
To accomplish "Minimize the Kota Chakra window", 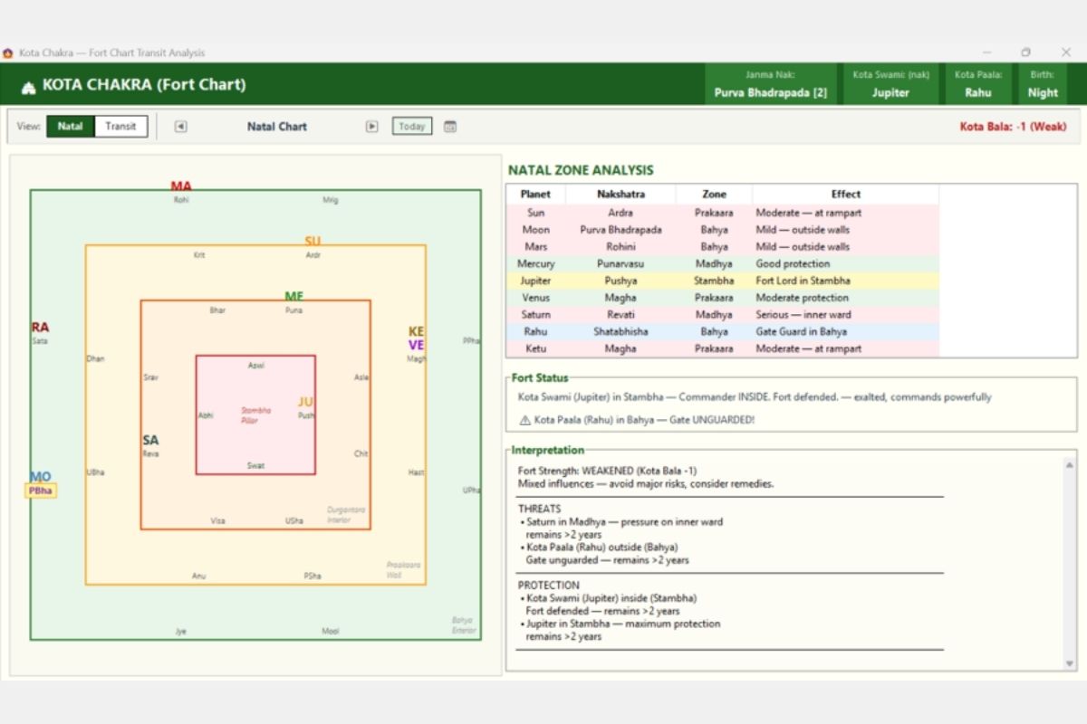I will [x=986, y=52].
